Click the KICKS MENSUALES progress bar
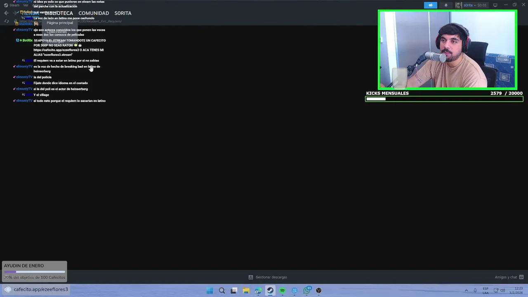This screenshot has width=528, height=297. pyautogui.click(x=444, y=99)
